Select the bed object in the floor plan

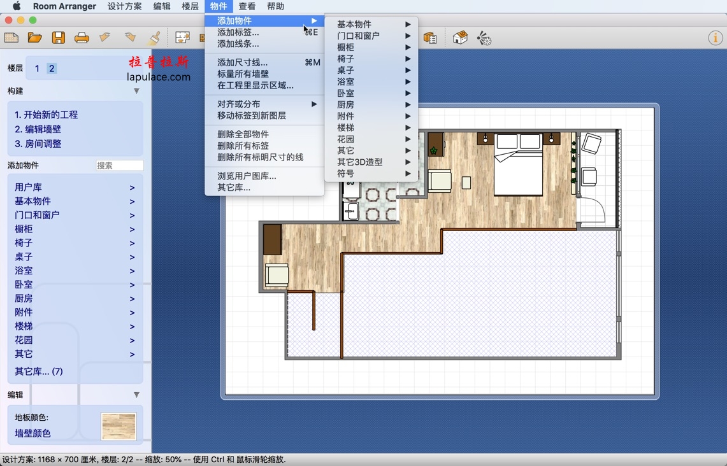(x=519, y=164)
